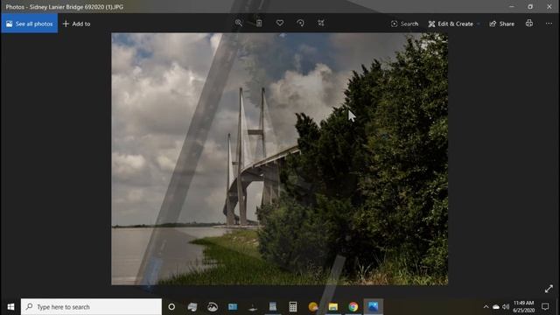Print the photo using the printer icon
The width and height of the screenshot is (560, 315).
(529, 24)
